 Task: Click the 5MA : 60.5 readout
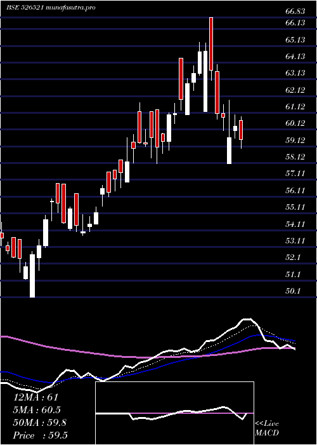pyautogui.click(x=37, y=410)
